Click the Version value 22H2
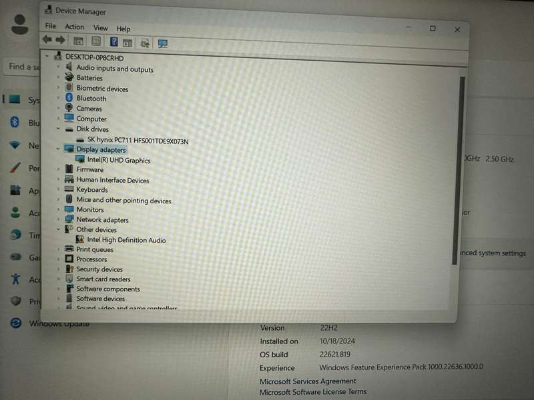The width and height of the screenshot is (534, 400). pyautogui.click(x=328, y=327)
